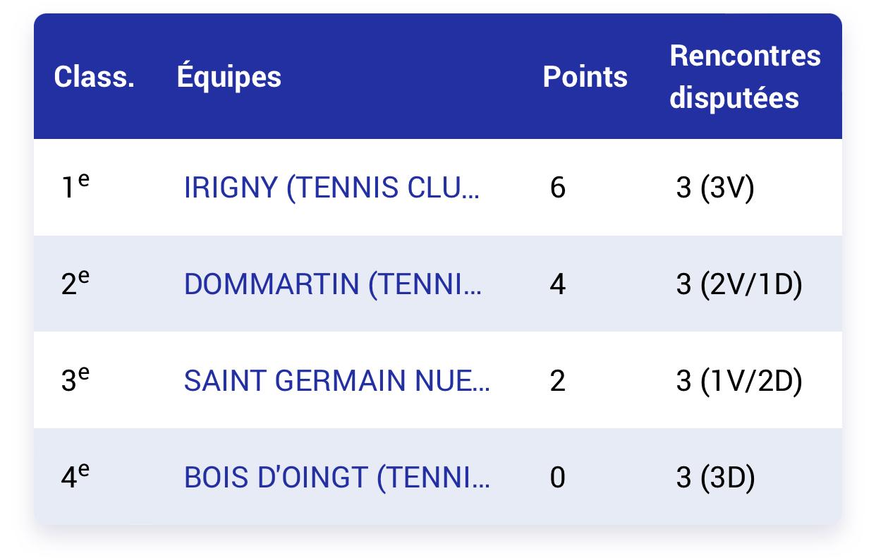Select the 2e ranking cell
The height and width of the screenshot is (558, 876).
(75, 284)
